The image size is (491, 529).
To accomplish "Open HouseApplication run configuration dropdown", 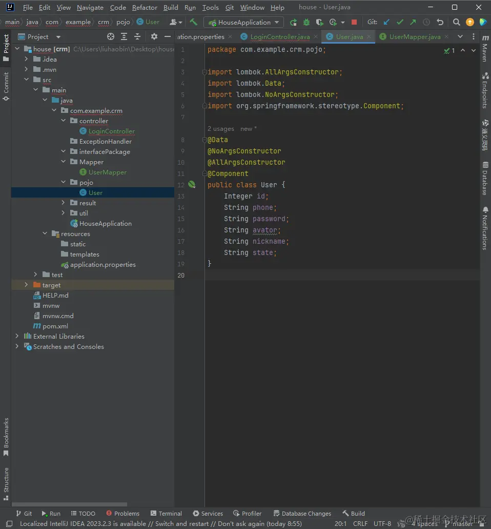I will [x=244, y=22].
